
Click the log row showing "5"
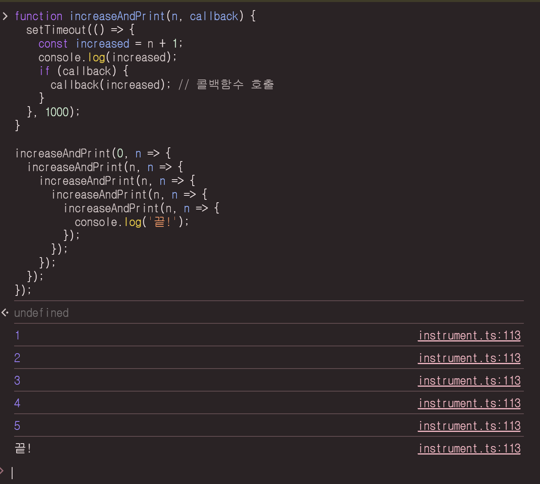17,426
